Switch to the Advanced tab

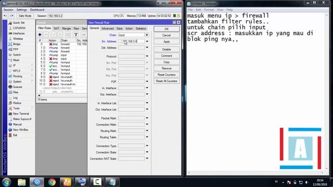108,29
